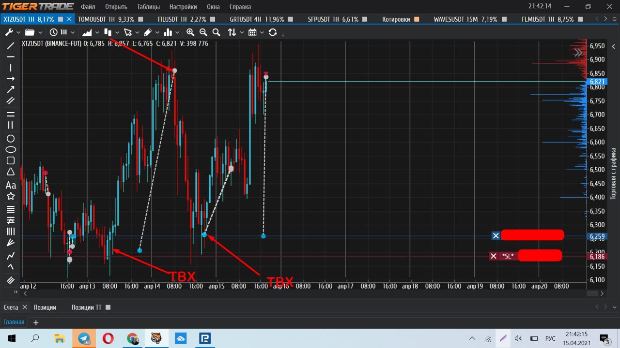
Task: Select the horizontal line tool
Action: [x=11, y=57]
